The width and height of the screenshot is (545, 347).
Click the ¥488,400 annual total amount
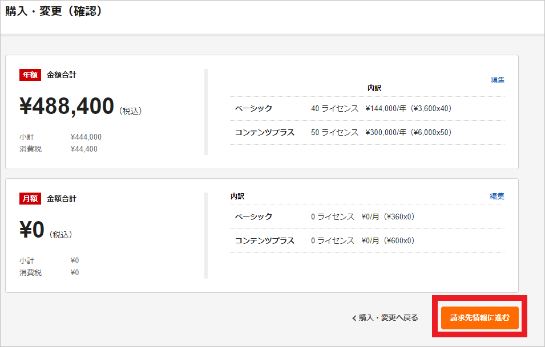click(x=67, y=107)
